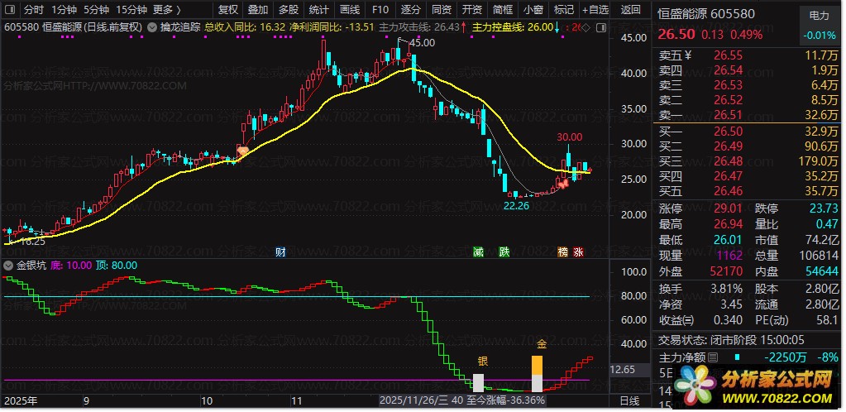
Task: Click the 财 marker on chart
Action: click(280, 252)
